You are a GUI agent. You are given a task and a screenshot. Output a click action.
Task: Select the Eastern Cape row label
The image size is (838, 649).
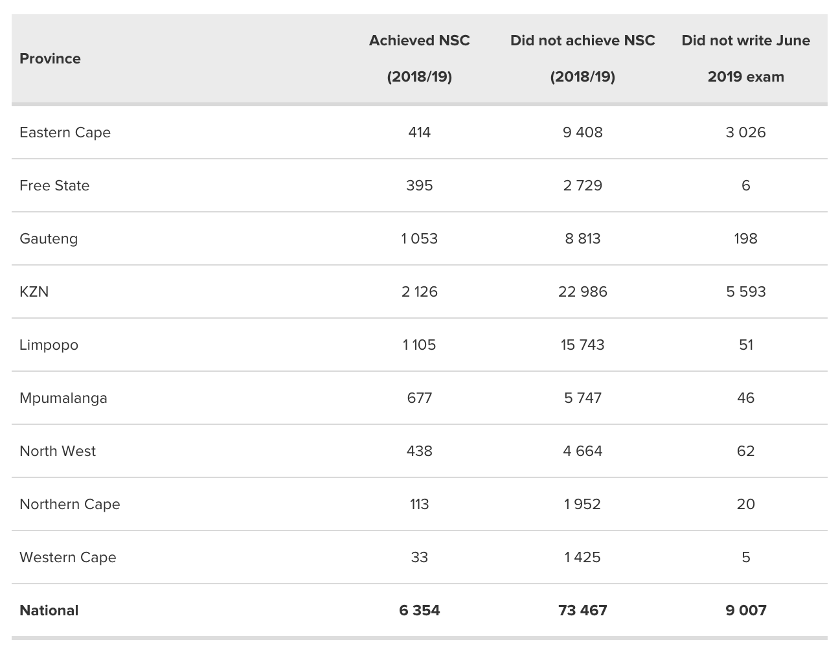tap(65, 132)
